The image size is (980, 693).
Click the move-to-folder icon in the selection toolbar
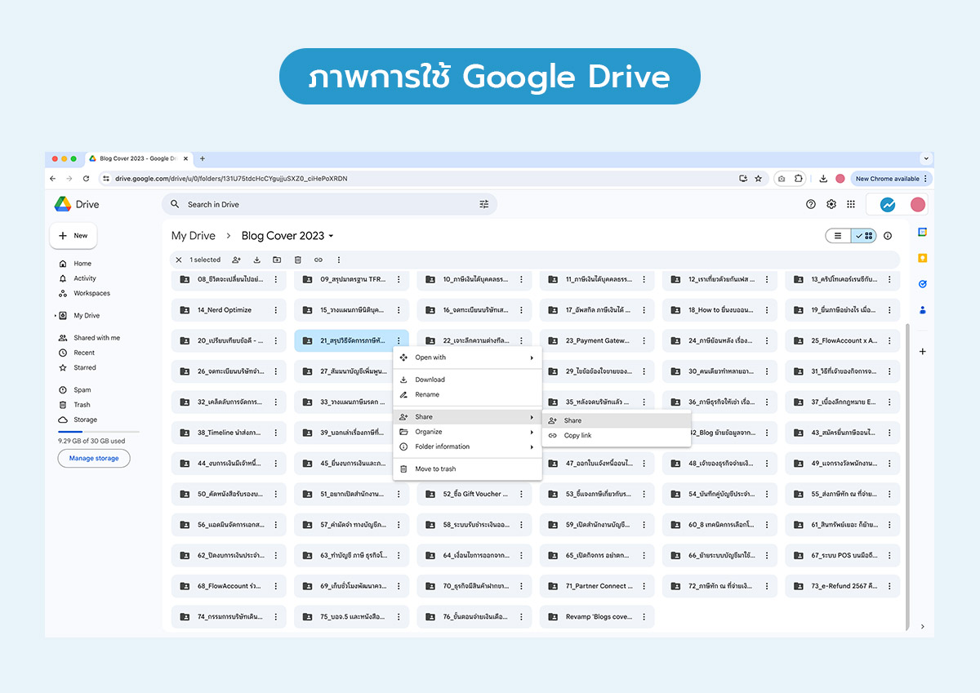pyautogui.click(x=277, y=260)
